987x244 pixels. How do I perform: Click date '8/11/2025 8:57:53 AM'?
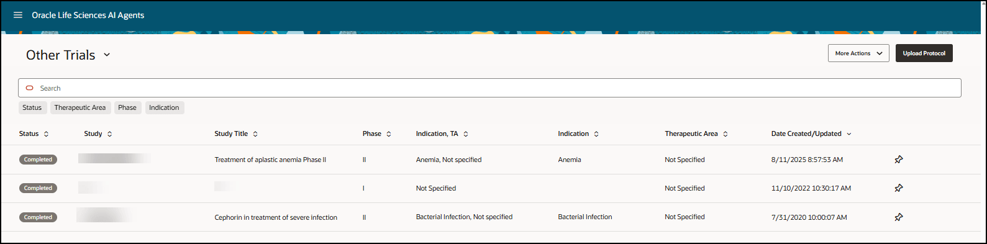[x=807, y=160]
